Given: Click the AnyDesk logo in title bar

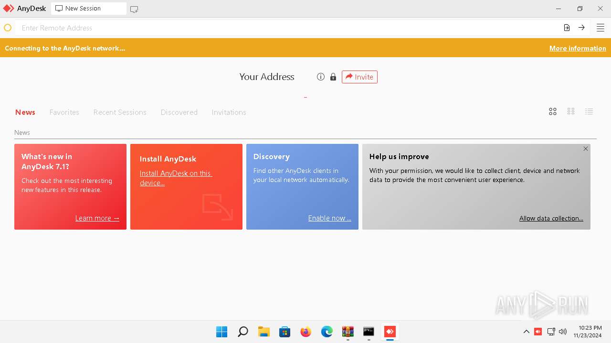Looking at the screenshot, I should 9,9.
